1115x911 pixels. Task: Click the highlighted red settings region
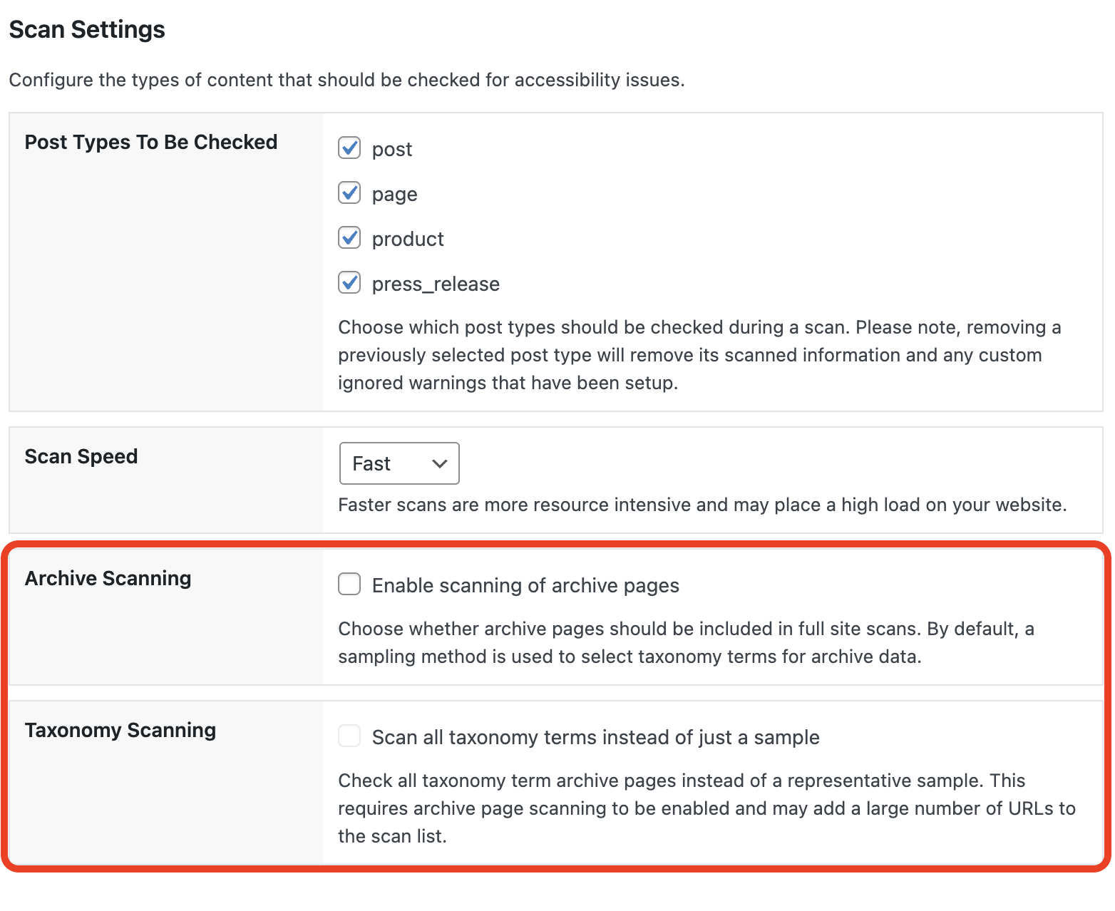pos(556,706)
